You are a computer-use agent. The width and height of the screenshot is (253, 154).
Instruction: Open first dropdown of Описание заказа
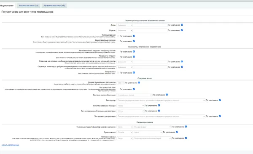(124, 138)
